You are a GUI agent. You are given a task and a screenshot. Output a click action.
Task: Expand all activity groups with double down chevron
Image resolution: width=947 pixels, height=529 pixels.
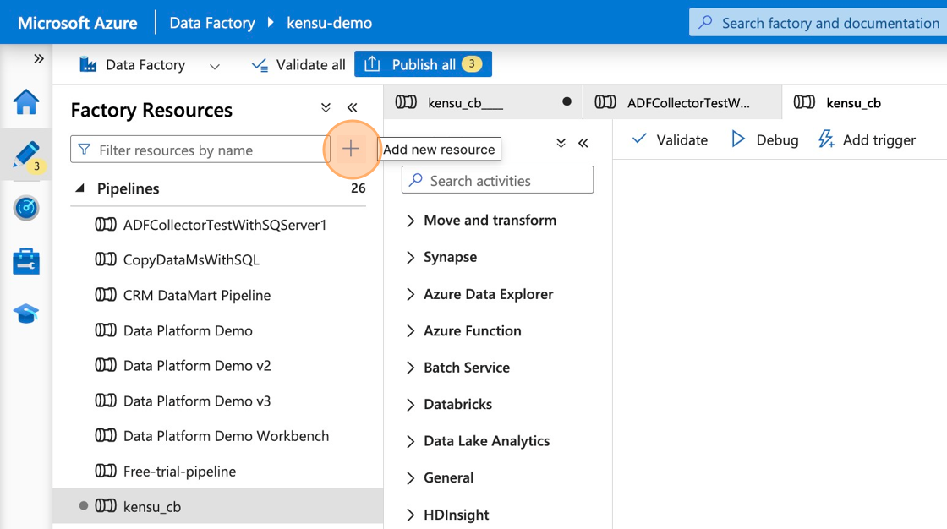click(561, 143)
